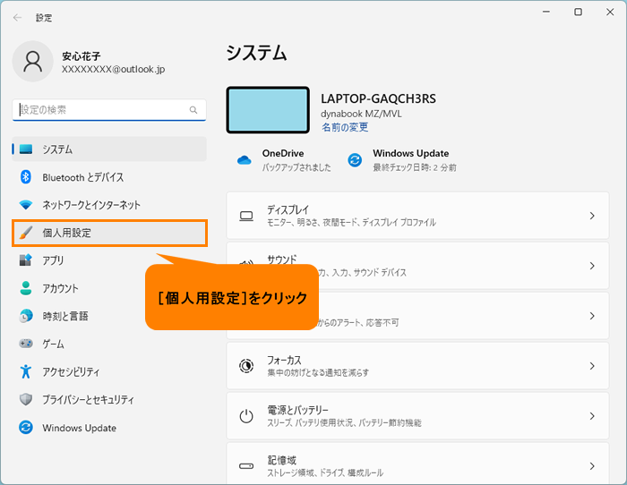Click the desktop preview thumbnail for LAPTOP-GAQCH3RS

268,110
